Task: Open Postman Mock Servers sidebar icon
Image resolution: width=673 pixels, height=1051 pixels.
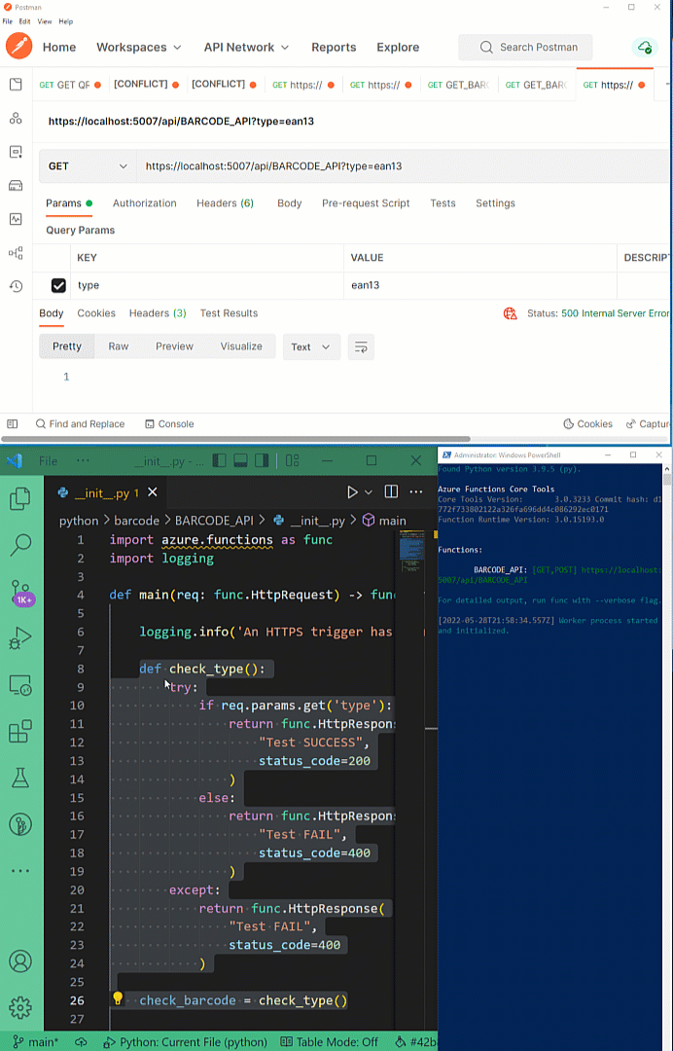Action: point(16,186)
